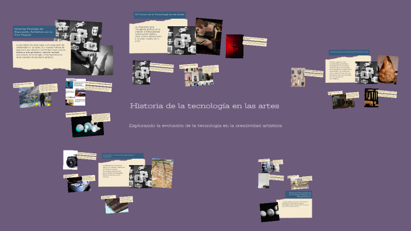Select the brown pear-shaped stone image
The width and height of the screenshot is (411, 231).
(388, 69)
